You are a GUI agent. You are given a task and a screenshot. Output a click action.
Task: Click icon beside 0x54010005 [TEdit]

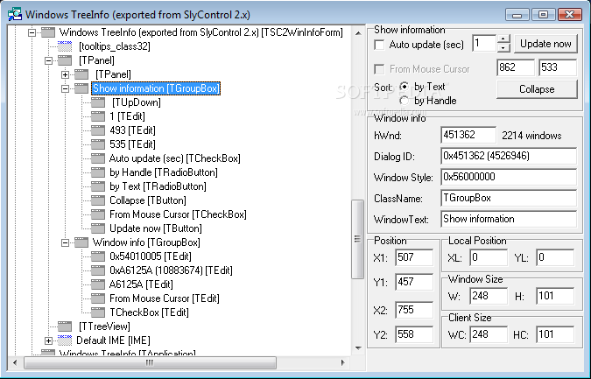coord(98,256)
